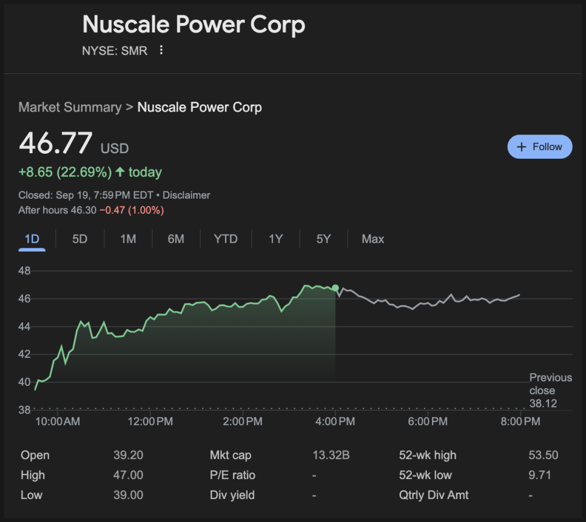This screenshot has height=522, width=586.
Task: Click the Low value 39.00
Action: click(x=128, y=495)
